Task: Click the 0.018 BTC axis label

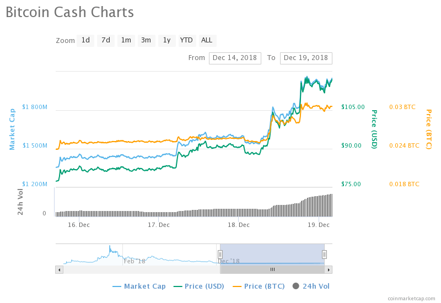Action: (404, 184)
